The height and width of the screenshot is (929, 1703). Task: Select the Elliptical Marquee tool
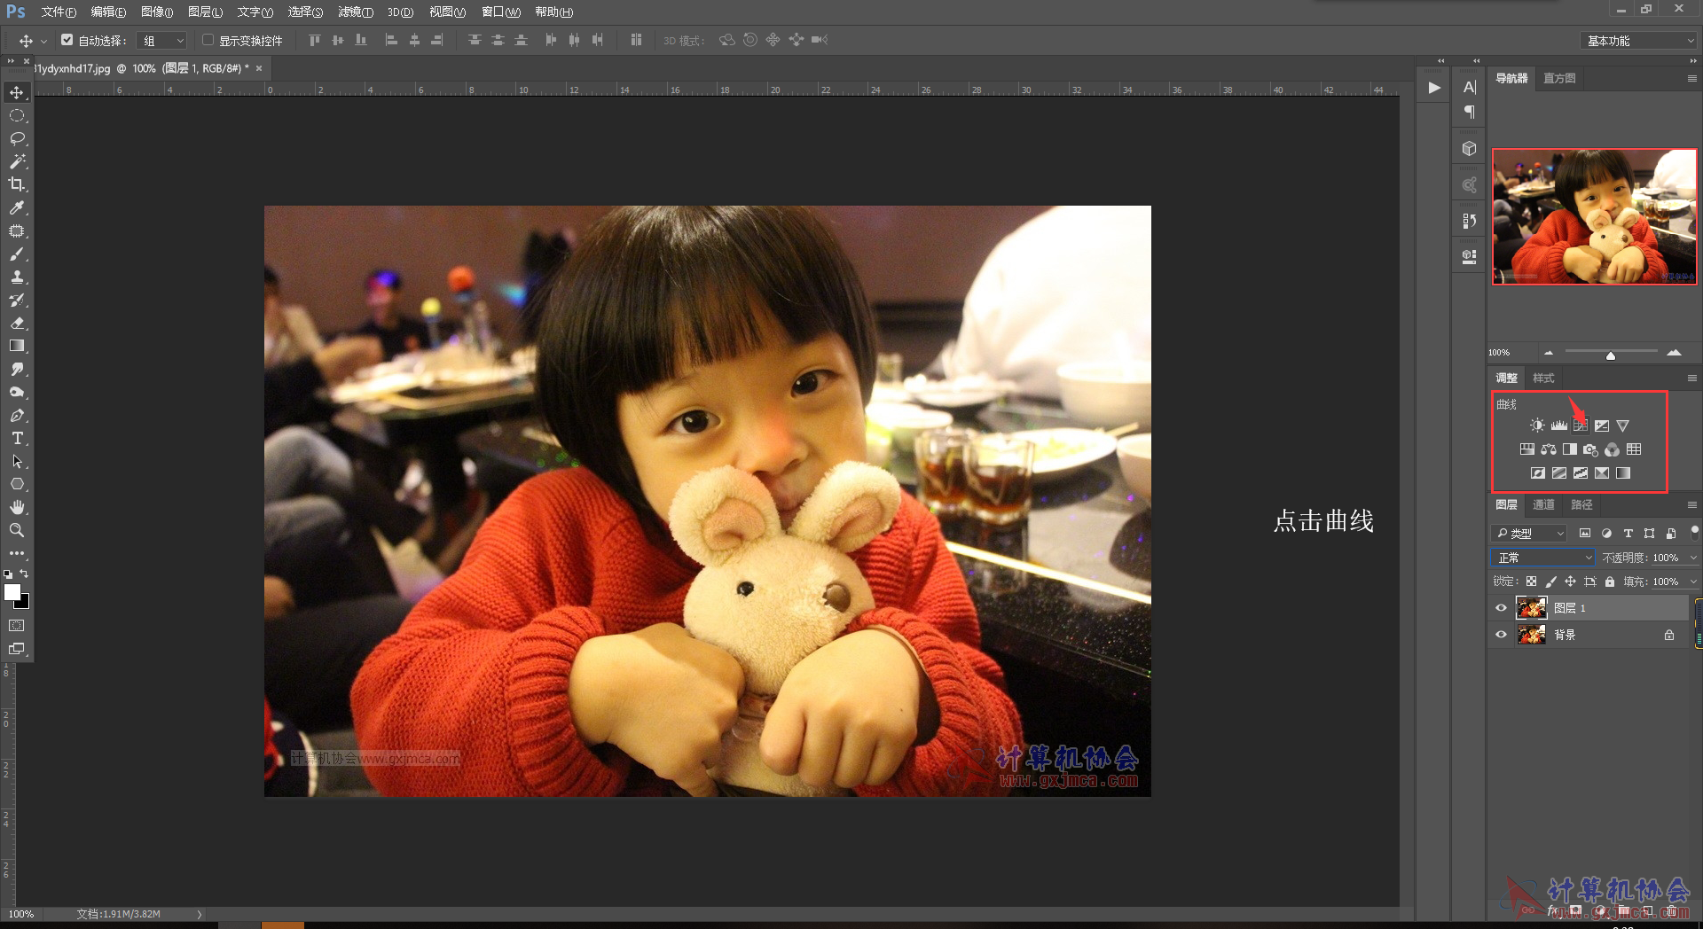(x=17, y=115)
